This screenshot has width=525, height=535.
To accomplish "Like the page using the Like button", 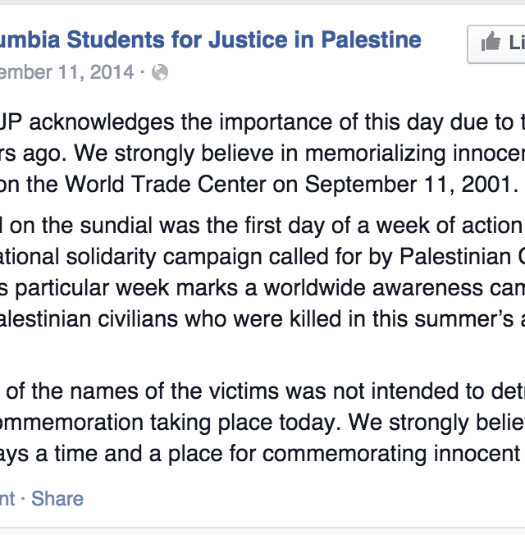I will click(496, 44).
